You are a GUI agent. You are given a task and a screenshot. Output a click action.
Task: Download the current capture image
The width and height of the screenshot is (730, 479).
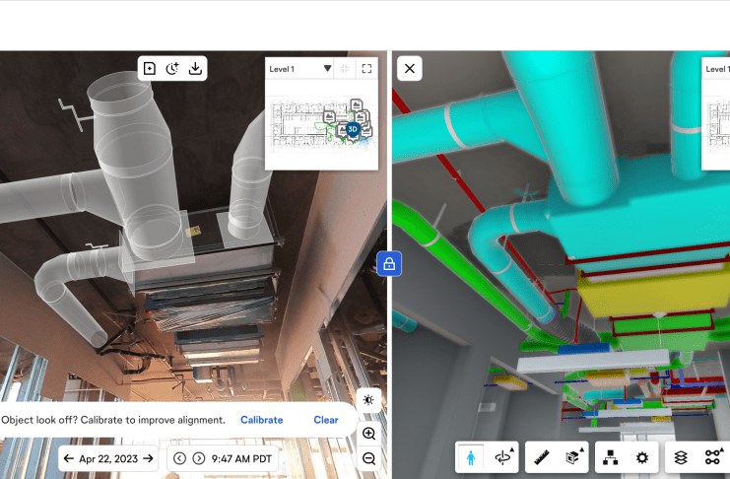195,68
